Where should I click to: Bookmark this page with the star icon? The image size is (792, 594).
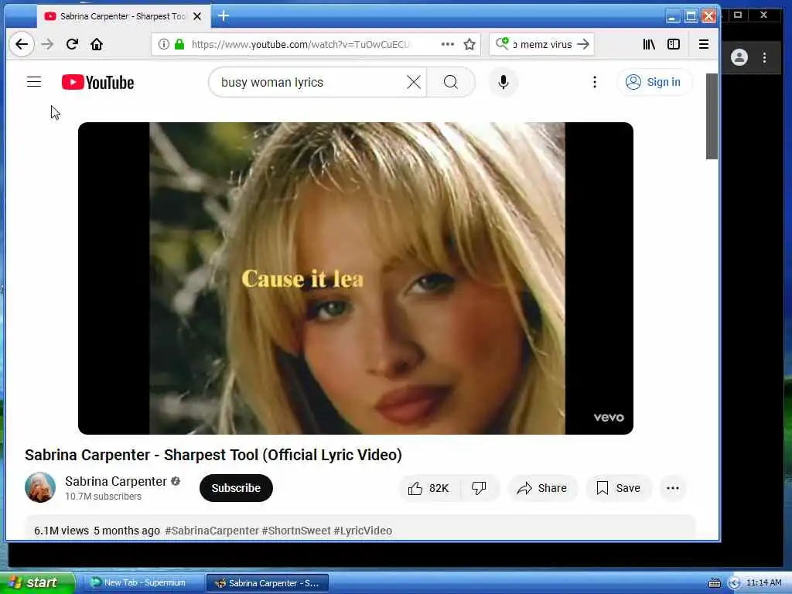coord(469,44)
